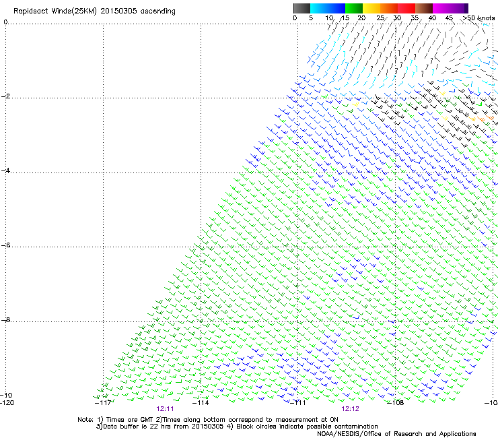This screenshot has height=438, width=498.
Task: Choose the magenta 40-45 knots legend swatch
Action: 441,8
